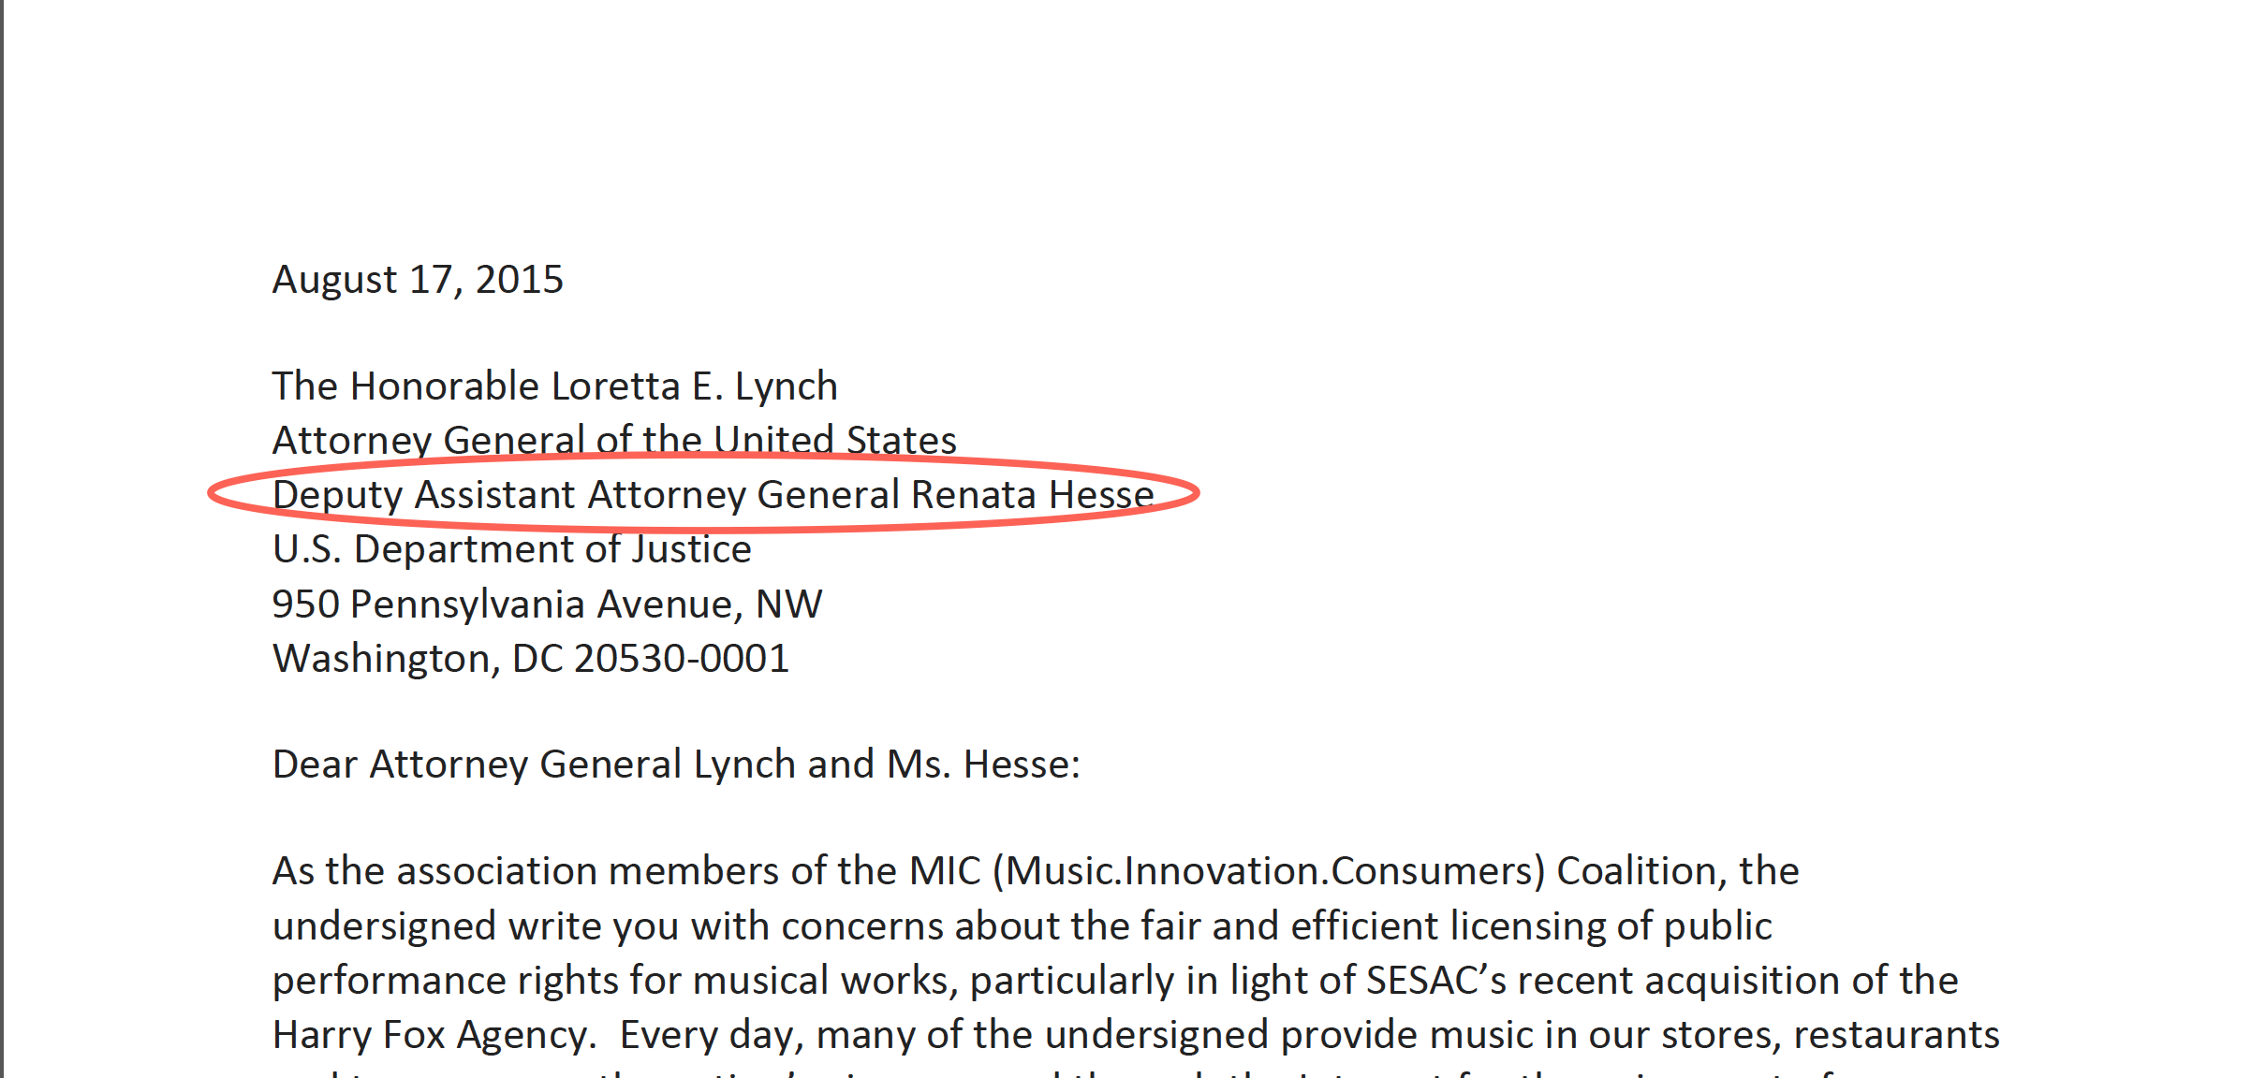This screenshot has width=2266, height=1078.
Task: Click the U.S. Department of Justice line
Action: click(511, 549)
